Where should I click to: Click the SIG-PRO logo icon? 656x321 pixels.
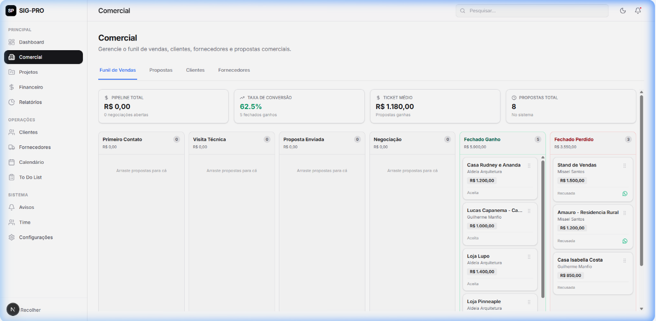coord(11,10)
